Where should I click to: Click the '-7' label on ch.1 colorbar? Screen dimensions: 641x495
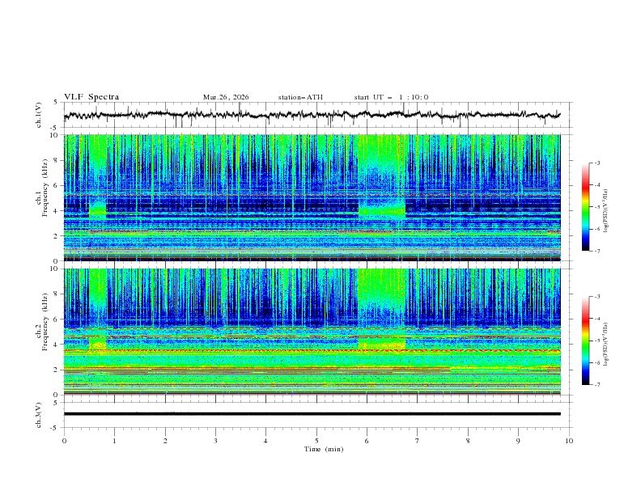pos(597,251)
